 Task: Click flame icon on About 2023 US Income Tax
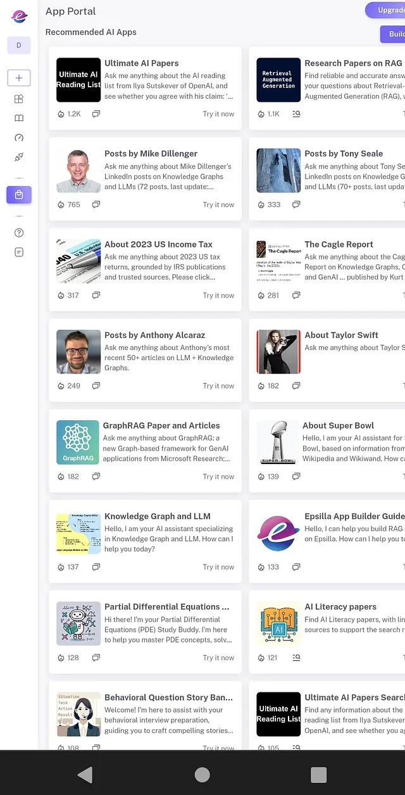pyautogui.click(x=61, y=295)
